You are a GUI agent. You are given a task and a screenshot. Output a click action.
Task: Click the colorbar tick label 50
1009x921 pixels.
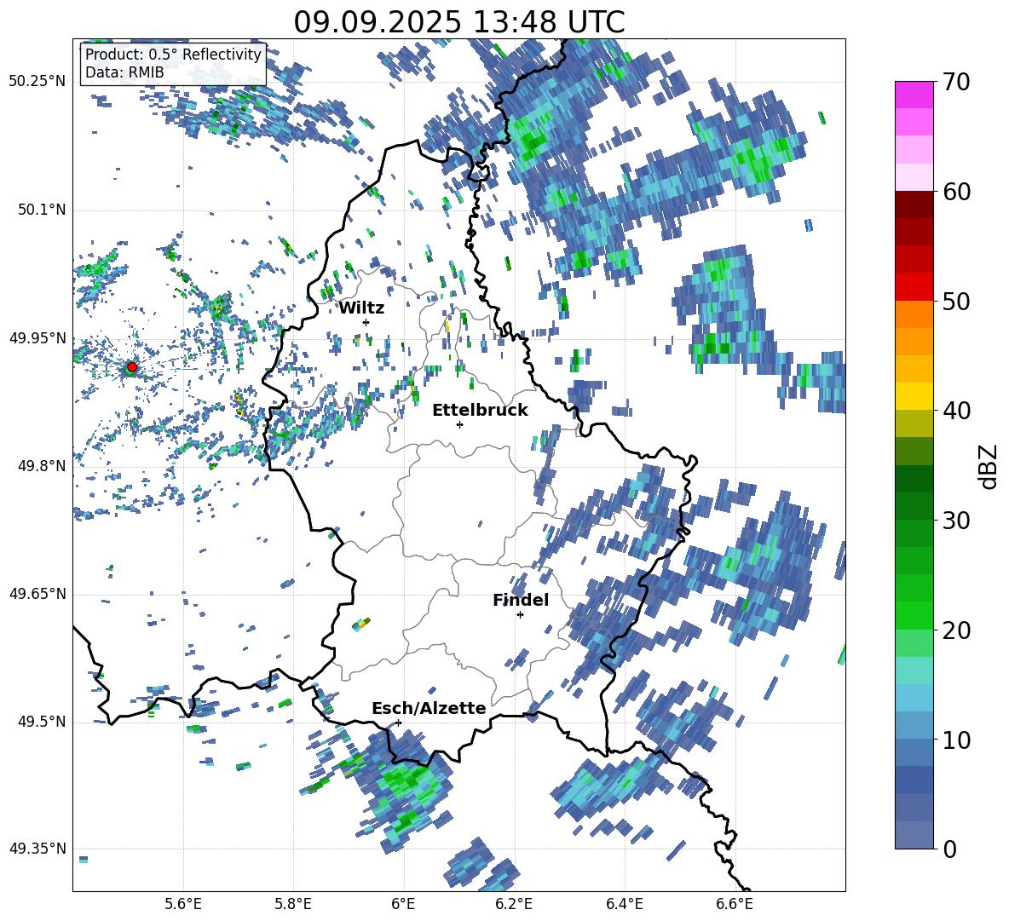[x=955, y=301]
